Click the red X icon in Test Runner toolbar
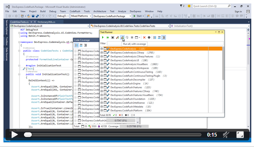254x147 pixels. [144, 37]
